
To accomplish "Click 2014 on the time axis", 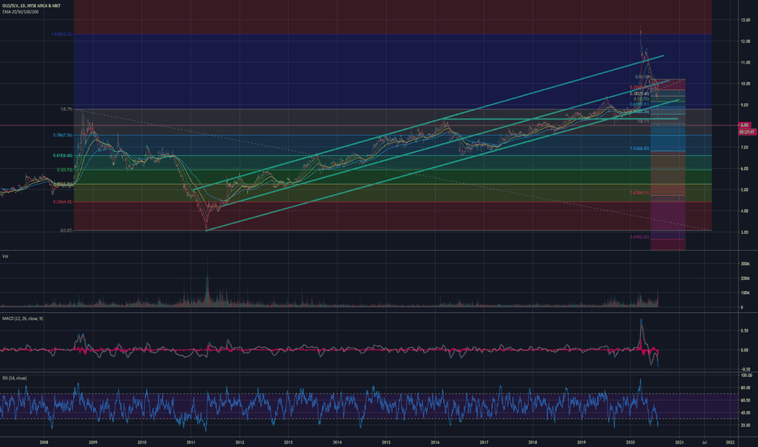I will tap(337, 442).
